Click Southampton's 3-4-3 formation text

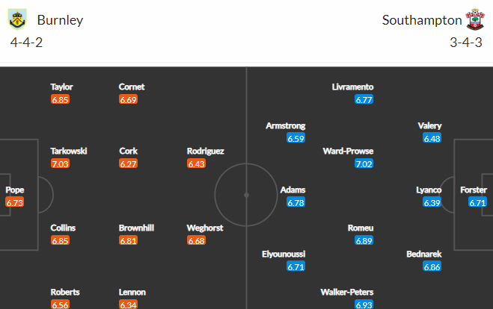click(x=465, y=43)
